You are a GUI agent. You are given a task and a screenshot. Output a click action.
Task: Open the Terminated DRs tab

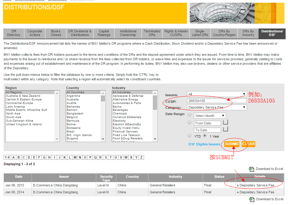pos(152,33)
